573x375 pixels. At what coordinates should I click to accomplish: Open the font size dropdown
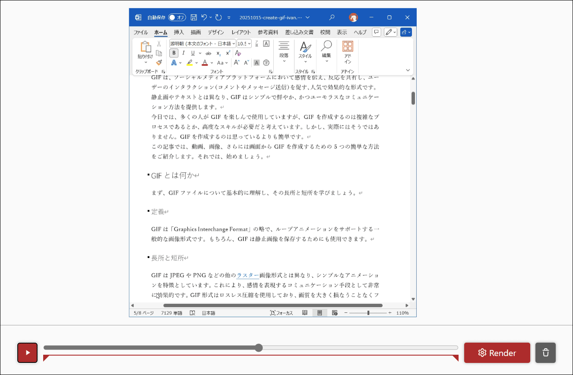[249, 44]
